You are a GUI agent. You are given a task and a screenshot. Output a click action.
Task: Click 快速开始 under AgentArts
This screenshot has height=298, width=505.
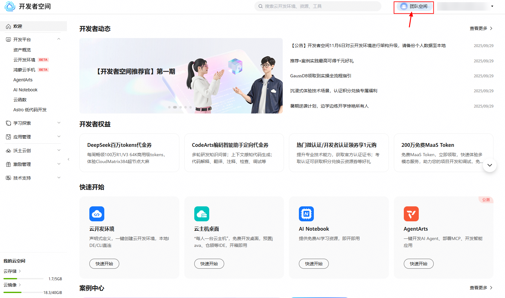[419, 264]
